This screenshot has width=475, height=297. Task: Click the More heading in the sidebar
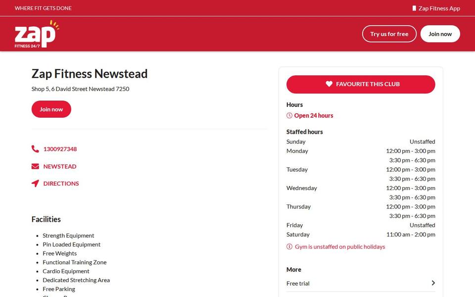pos(294,269)
